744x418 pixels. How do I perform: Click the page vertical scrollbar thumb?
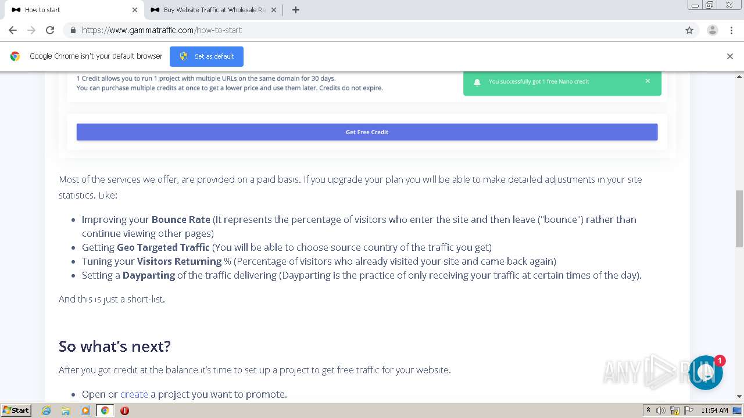(x=739, y=218)
